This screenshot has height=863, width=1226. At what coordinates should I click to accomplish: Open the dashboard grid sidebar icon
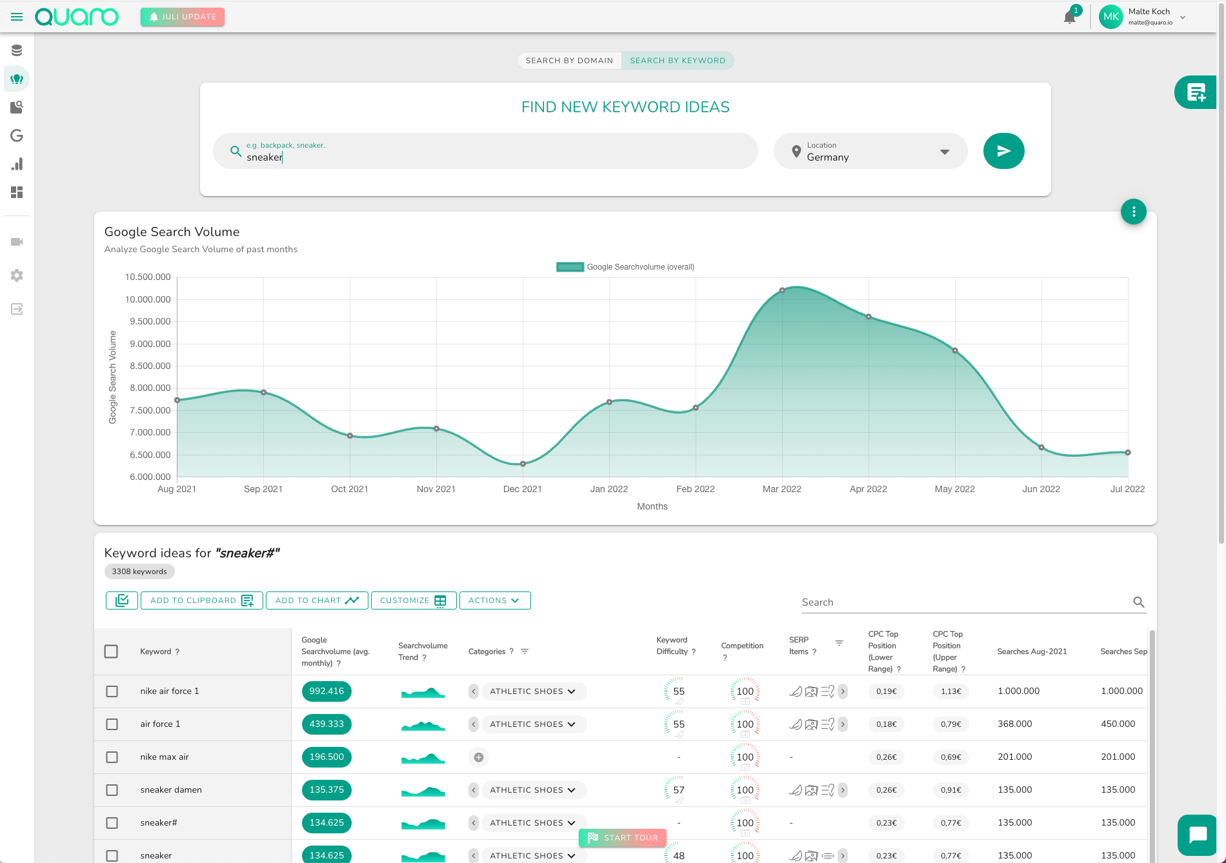(17, 192)
